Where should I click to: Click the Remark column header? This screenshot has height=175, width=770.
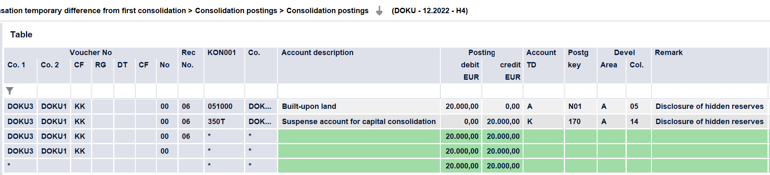(668, 53)
